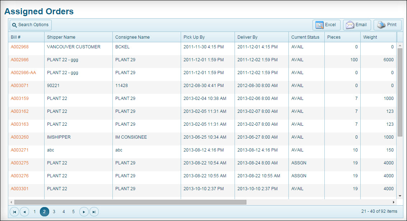
Task: Select weight 6000 cell
Action: pos(379,61)
